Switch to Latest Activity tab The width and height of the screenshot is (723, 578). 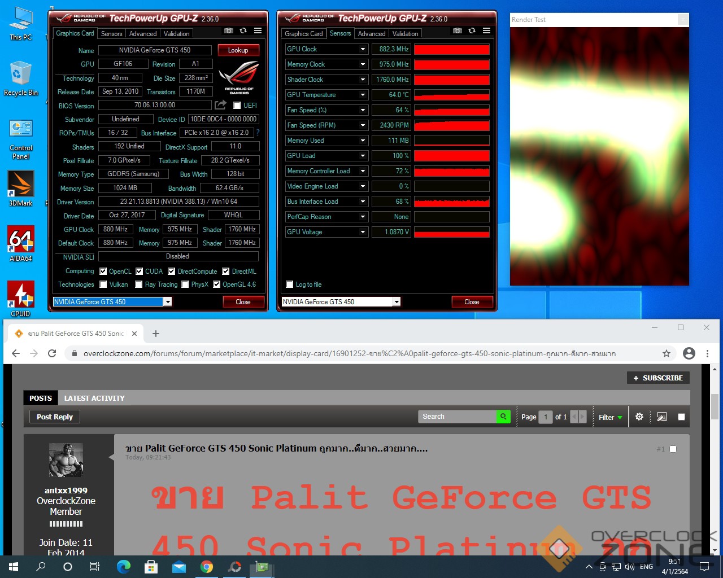94,398
